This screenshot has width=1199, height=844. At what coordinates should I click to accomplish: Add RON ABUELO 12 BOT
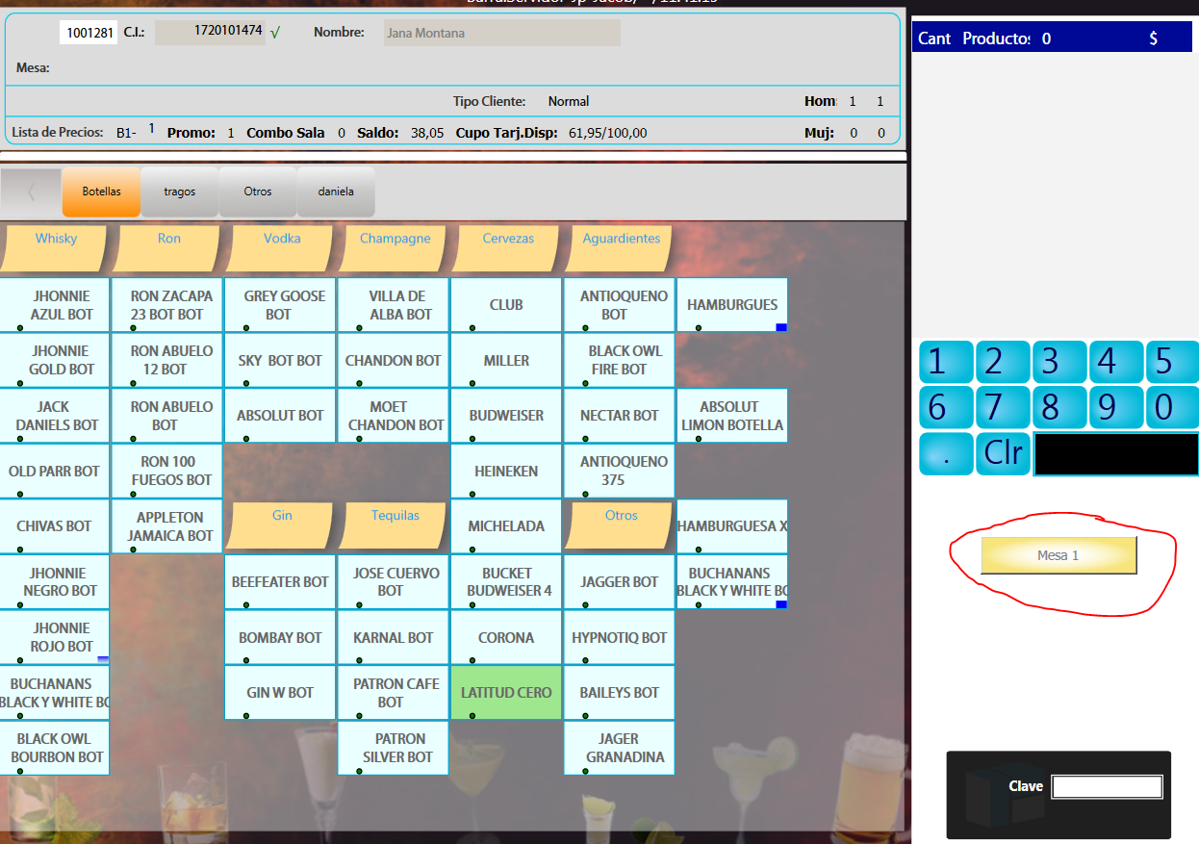click(x=167, y=360)
